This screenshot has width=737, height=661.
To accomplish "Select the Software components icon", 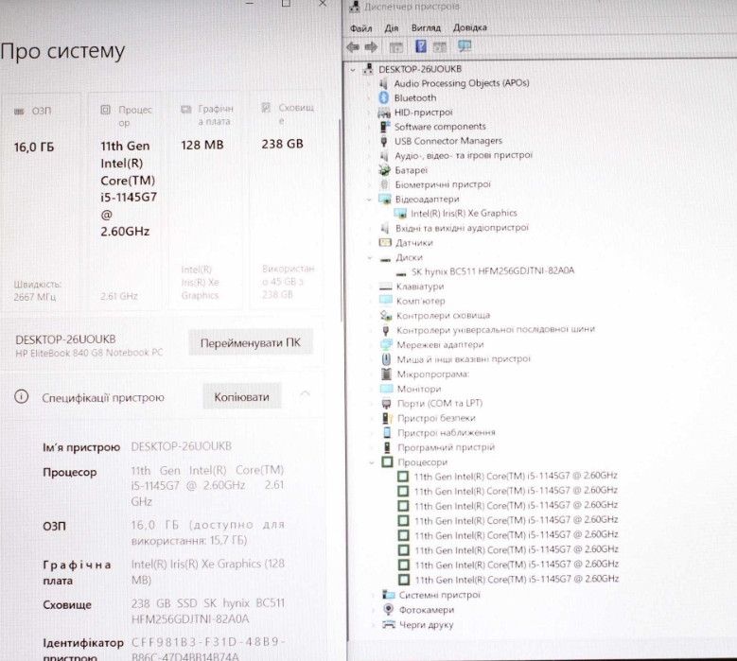I will pyautogui.click(x=385, y=127).
